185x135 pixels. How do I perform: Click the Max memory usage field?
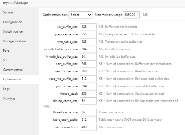(x=132, y=15)
